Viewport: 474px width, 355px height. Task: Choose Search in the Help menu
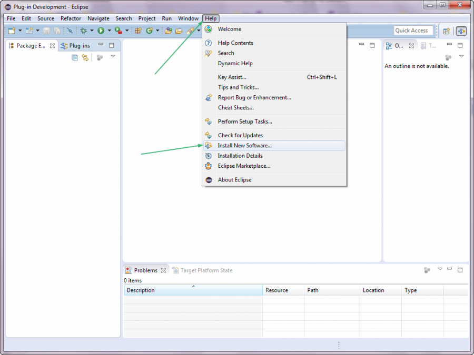pyautogui.click(x=274, y=53)
